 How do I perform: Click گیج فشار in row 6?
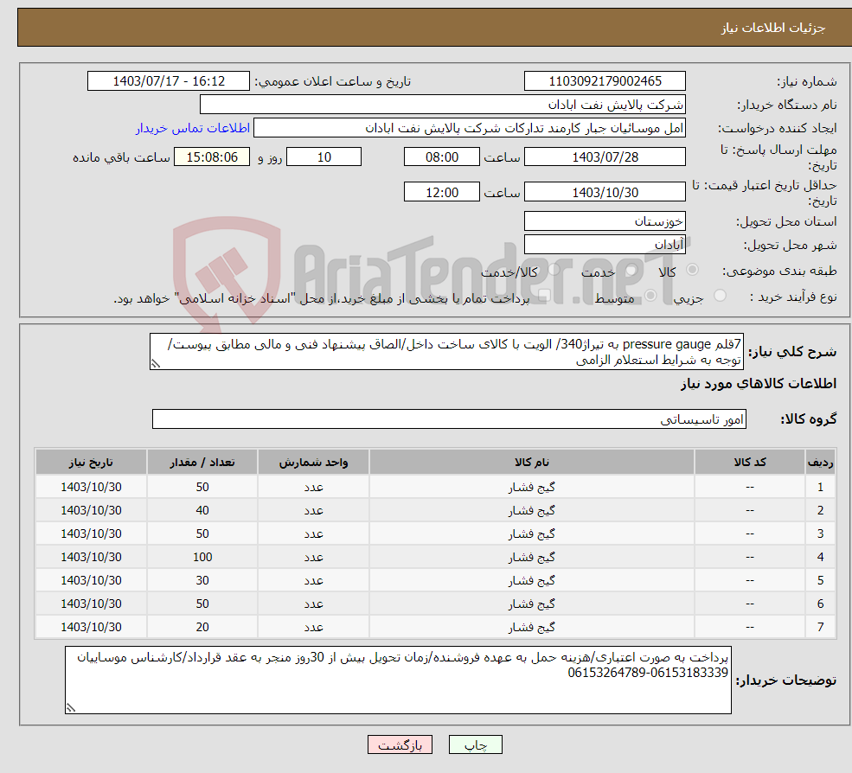(x=531, y=604)
